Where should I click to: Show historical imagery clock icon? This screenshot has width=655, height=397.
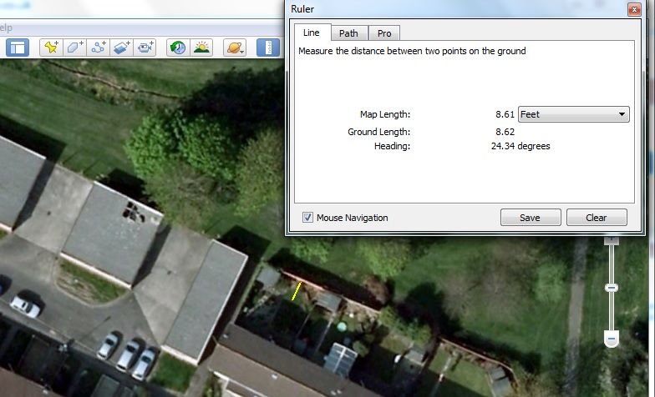click(179, 48)
